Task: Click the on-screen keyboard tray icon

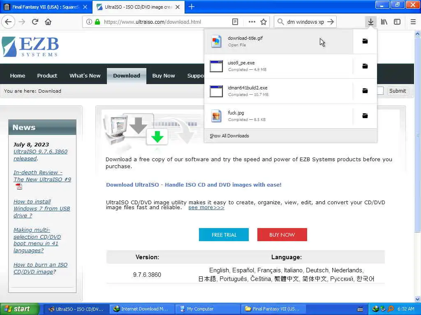Action: click(360, 309)
